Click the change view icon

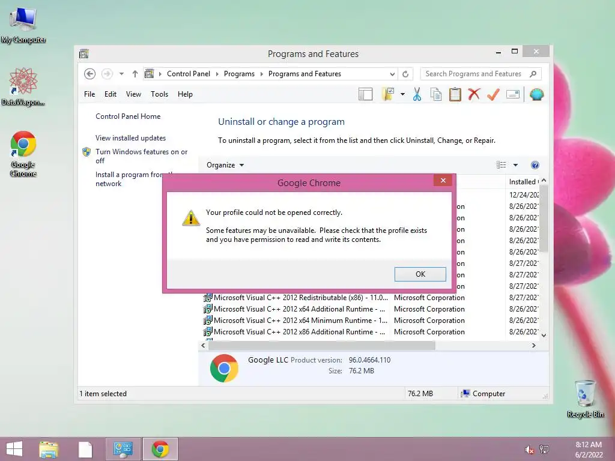click(x=501, y=165)
